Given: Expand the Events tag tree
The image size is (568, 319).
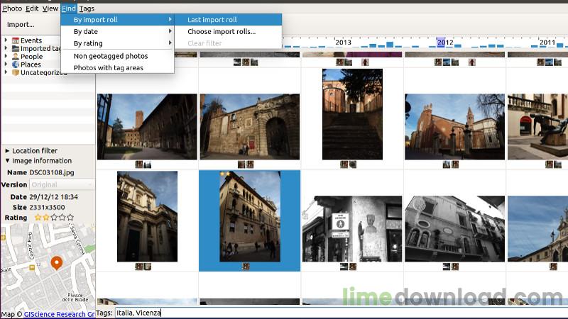Looking at the screenshot, I should click(6, 41).
